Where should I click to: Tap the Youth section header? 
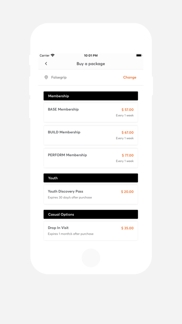click(91, 178)
